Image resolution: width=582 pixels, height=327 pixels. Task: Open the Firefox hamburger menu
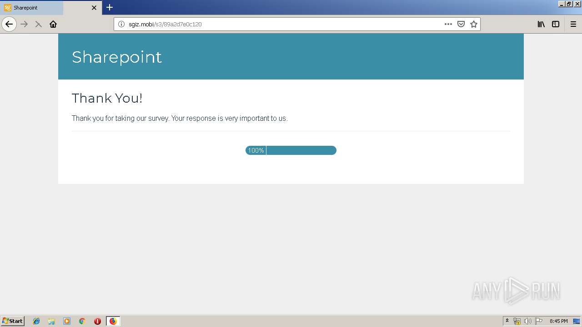pyautogui.click(x=573, y=24)
